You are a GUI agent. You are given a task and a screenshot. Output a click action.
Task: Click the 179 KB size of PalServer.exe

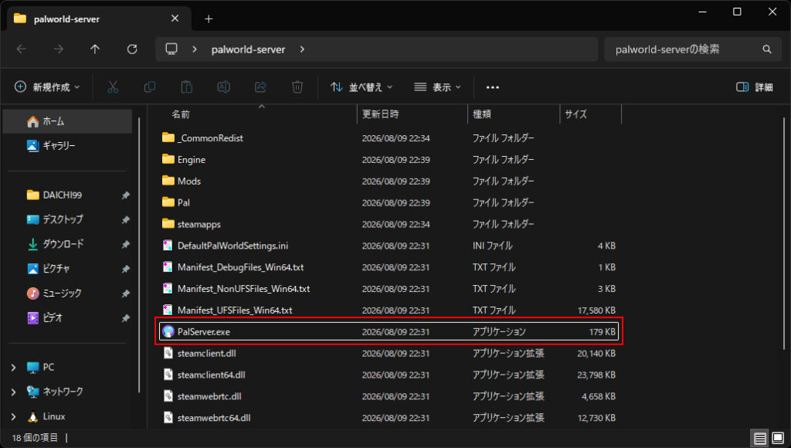click(603, 332)
